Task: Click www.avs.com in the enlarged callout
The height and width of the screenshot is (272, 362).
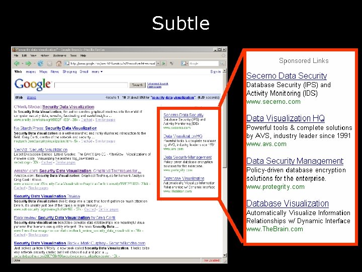Action: click(x=266, y=144)
